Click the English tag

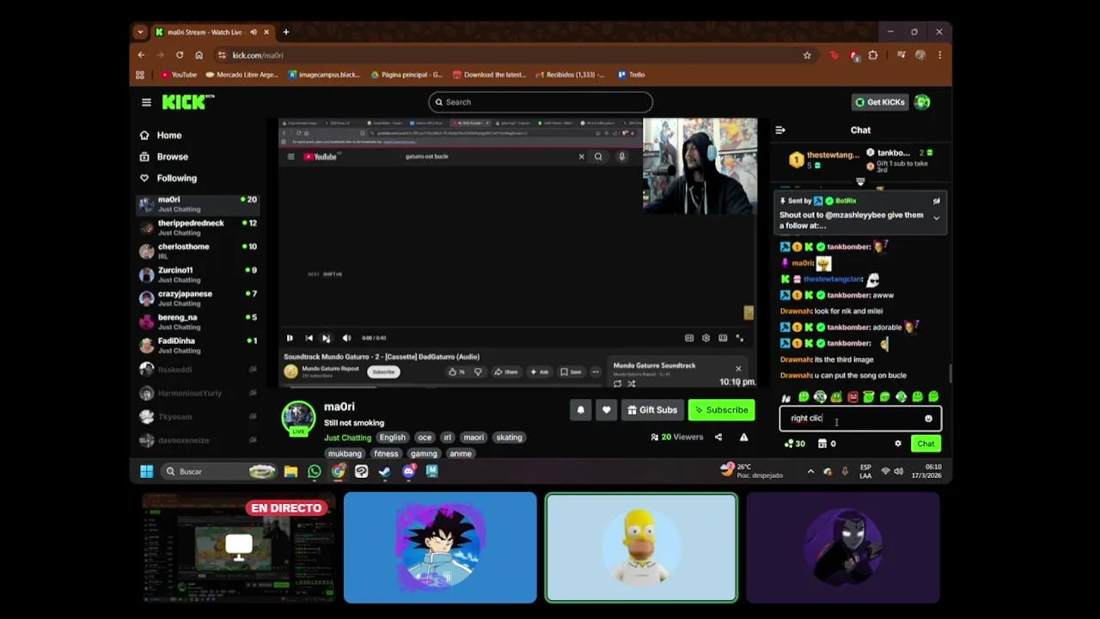[x=392, y=438]
